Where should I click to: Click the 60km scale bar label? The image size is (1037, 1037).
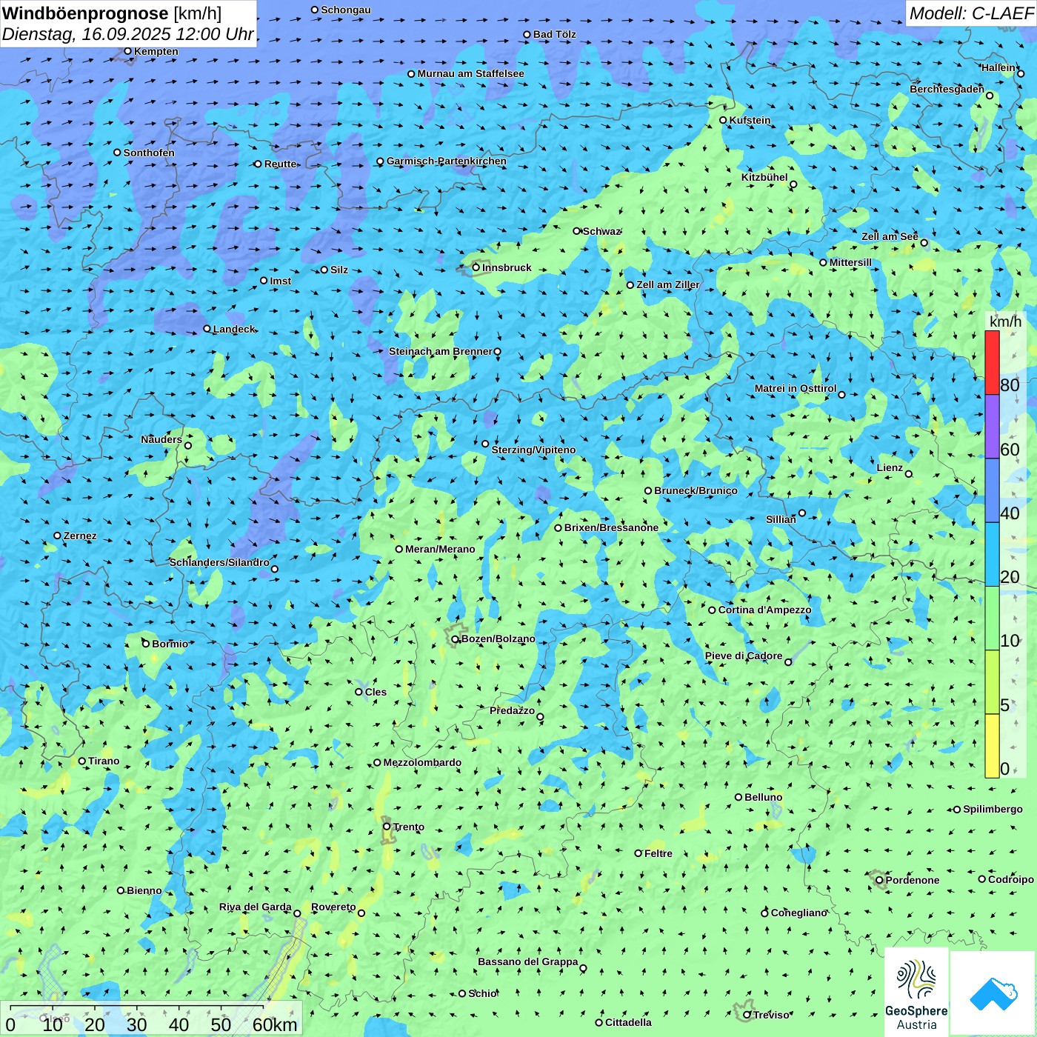[x=275, y=1024]
